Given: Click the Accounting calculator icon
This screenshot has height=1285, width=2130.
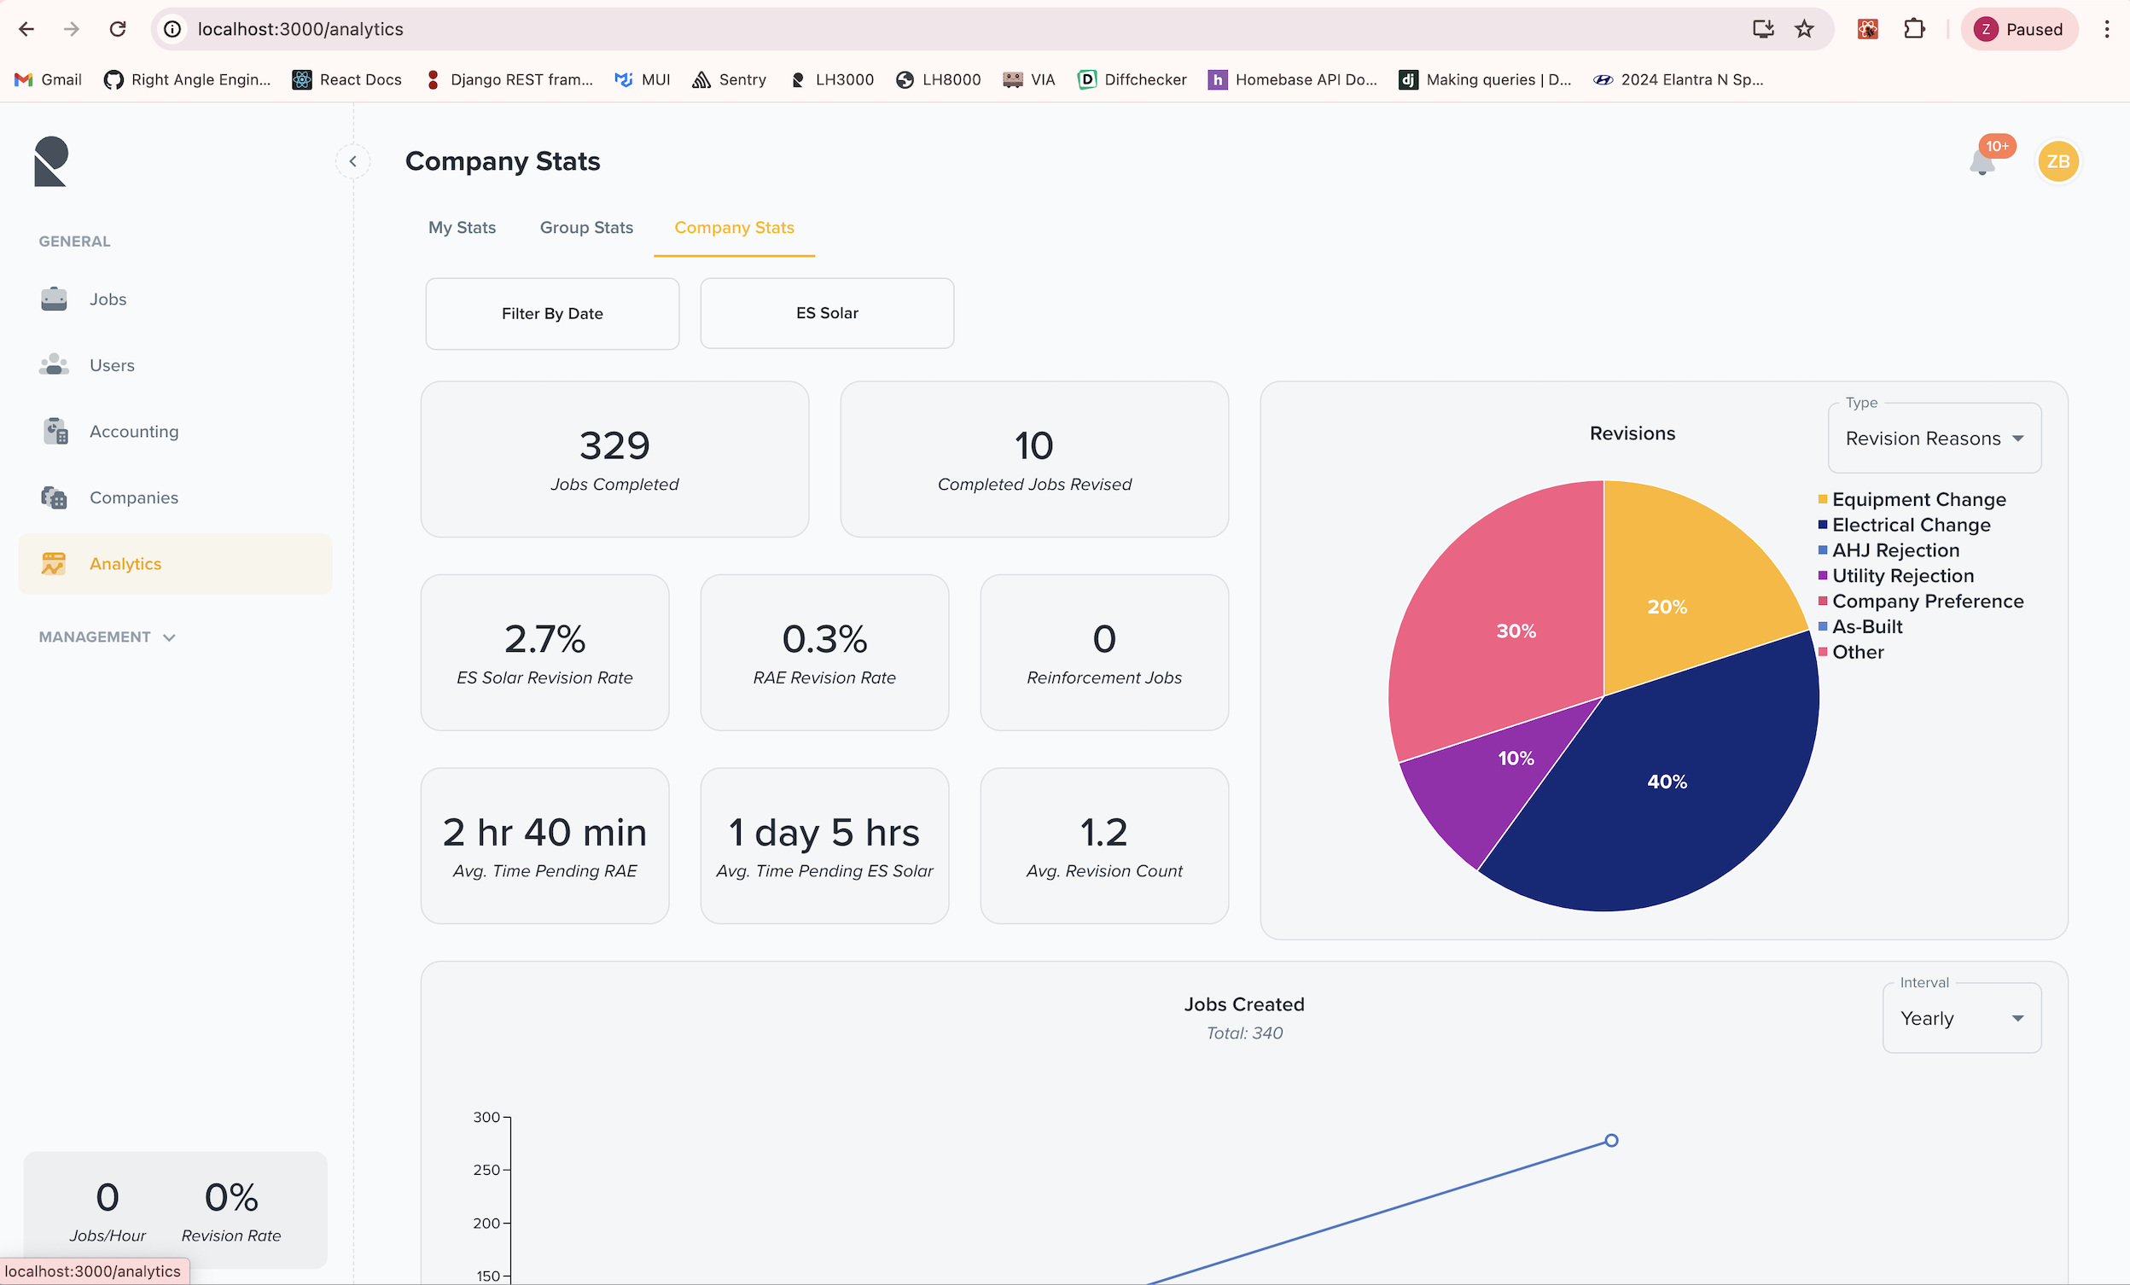Looking at the screenshot, I should pyautogui.click(x=55, y=431).
